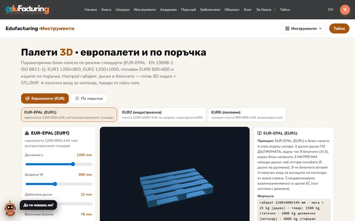Click the formula code box text
The height and width of the screenshot is (221, 355).
point(294,210)
